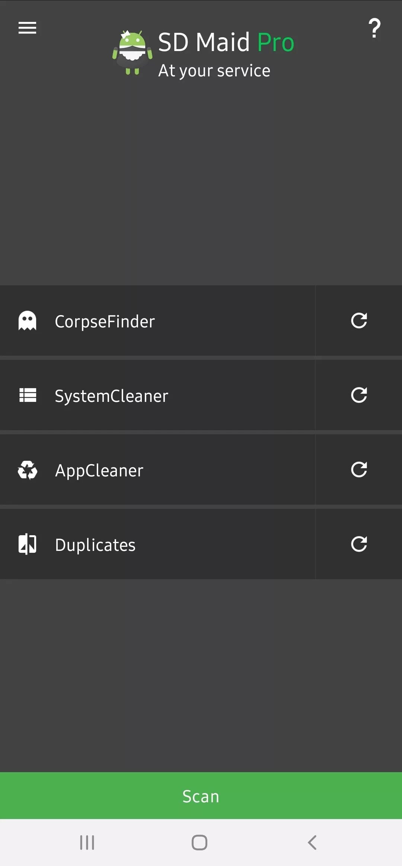The image size is (402, 866).
Task: Click the SystemCleaner list icon
Action: 28,395
